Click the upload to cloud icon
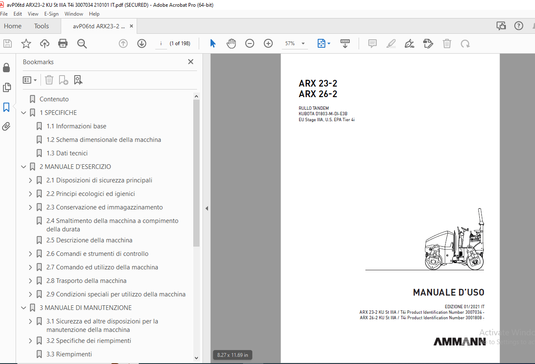The height and width of the screenshot is (364, 535). (x=45, y=43)
